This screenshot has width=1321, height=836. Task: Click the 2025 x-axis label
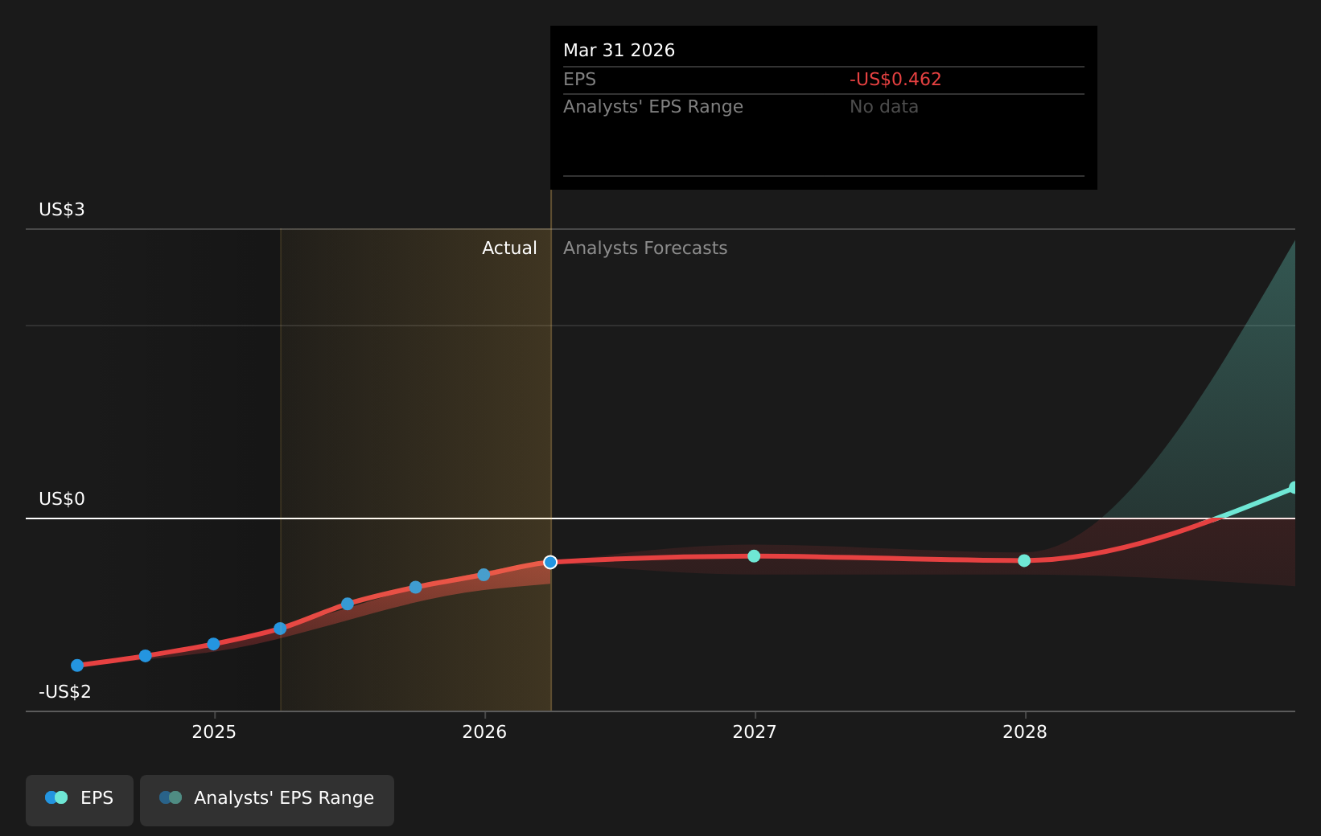[x=214, y=731]
